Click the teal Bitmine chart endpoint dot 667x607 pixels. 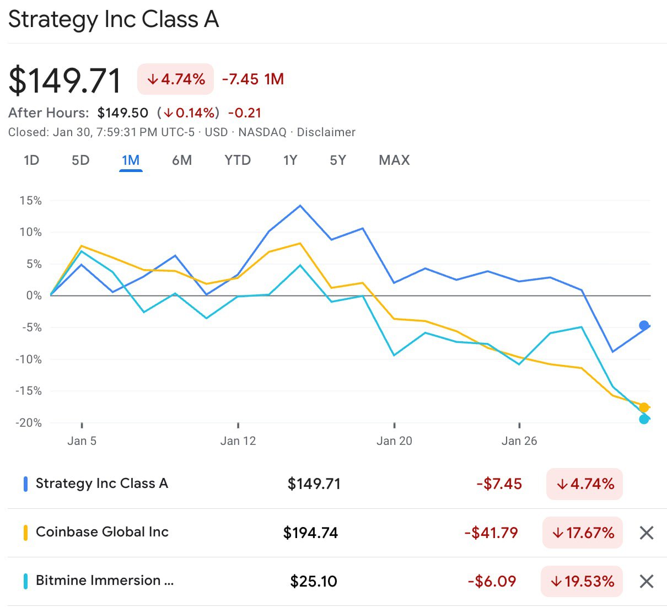[x=644, y=420]
